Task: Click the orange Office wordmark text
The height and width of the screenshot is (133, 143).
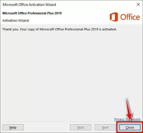Action: click(130, 17)
